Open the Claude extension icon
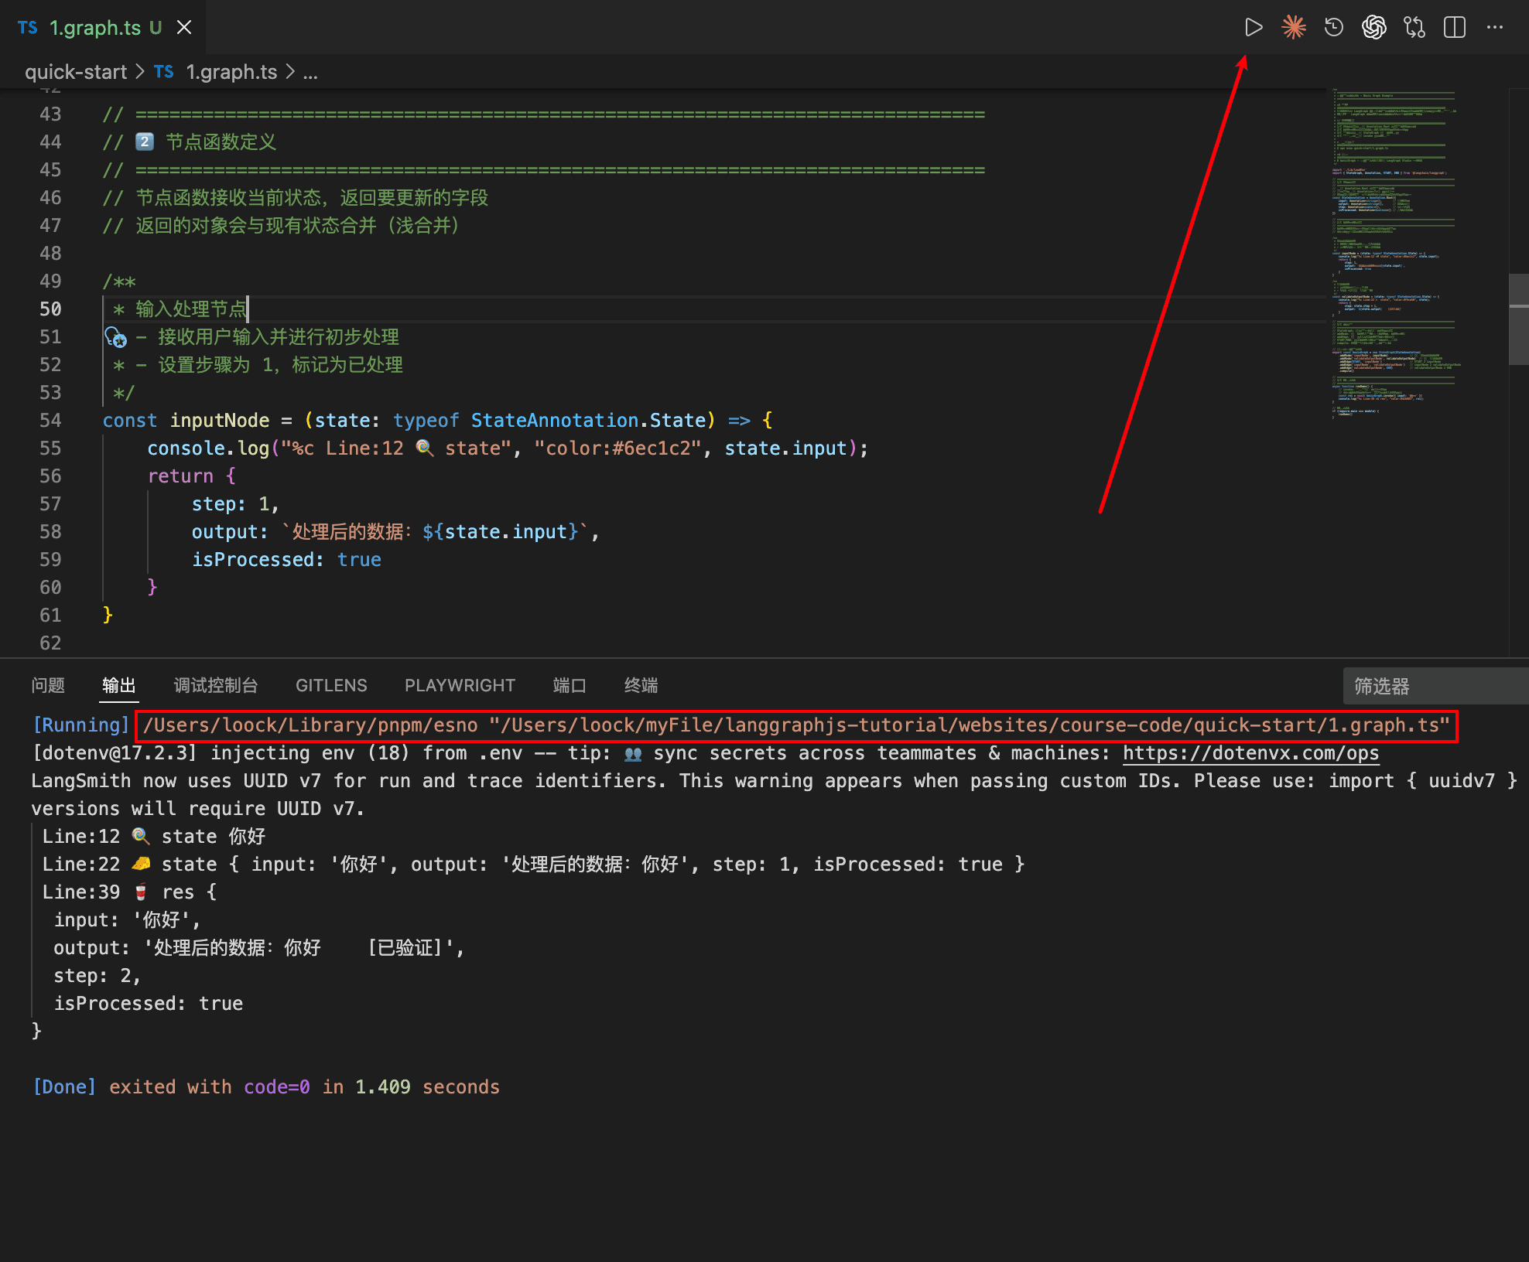The width and height of the screenshot is (1529, 1262). coord(1294,27)
